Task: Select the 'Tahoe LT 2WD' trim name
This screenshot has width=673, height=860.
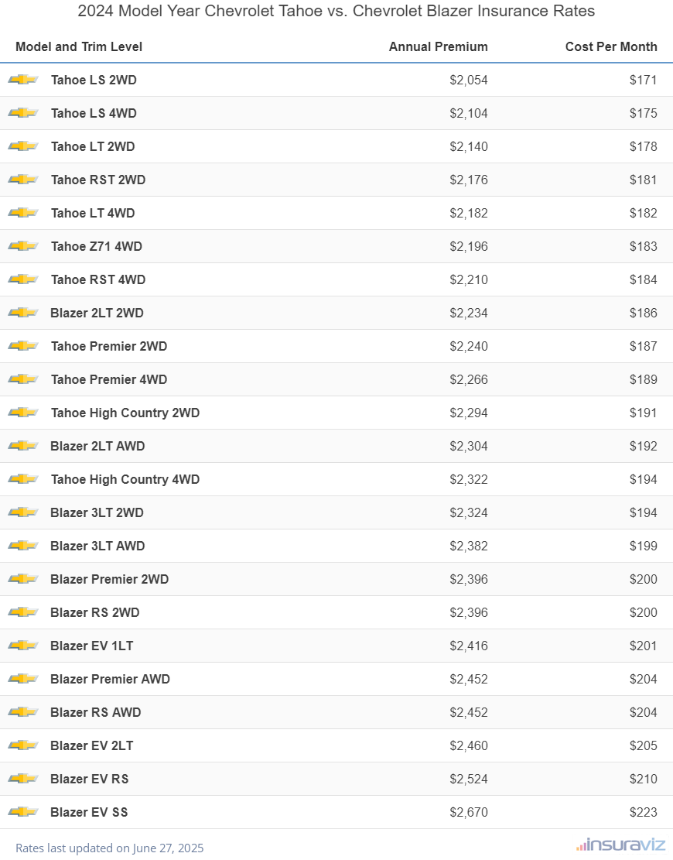Action: [93, 146]
